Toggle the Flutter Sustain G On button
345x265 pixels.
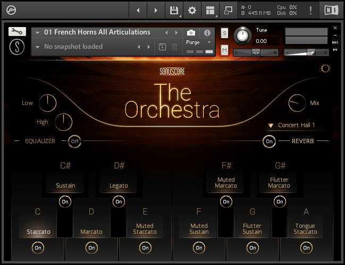[253, 248]
